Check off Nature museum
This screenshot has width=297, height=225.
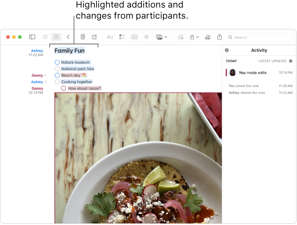57,62
